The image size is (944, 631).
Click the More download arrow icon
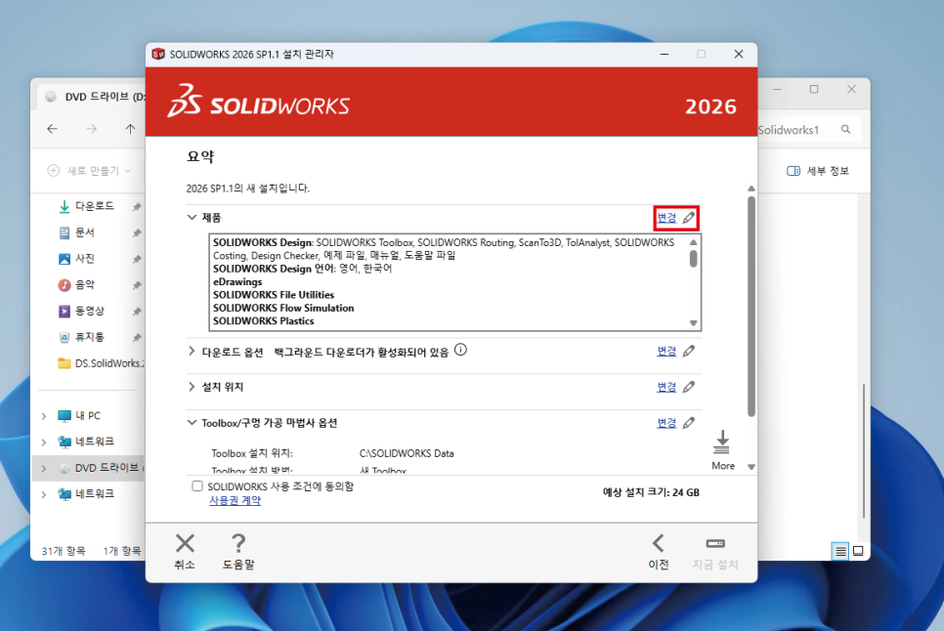722,442
